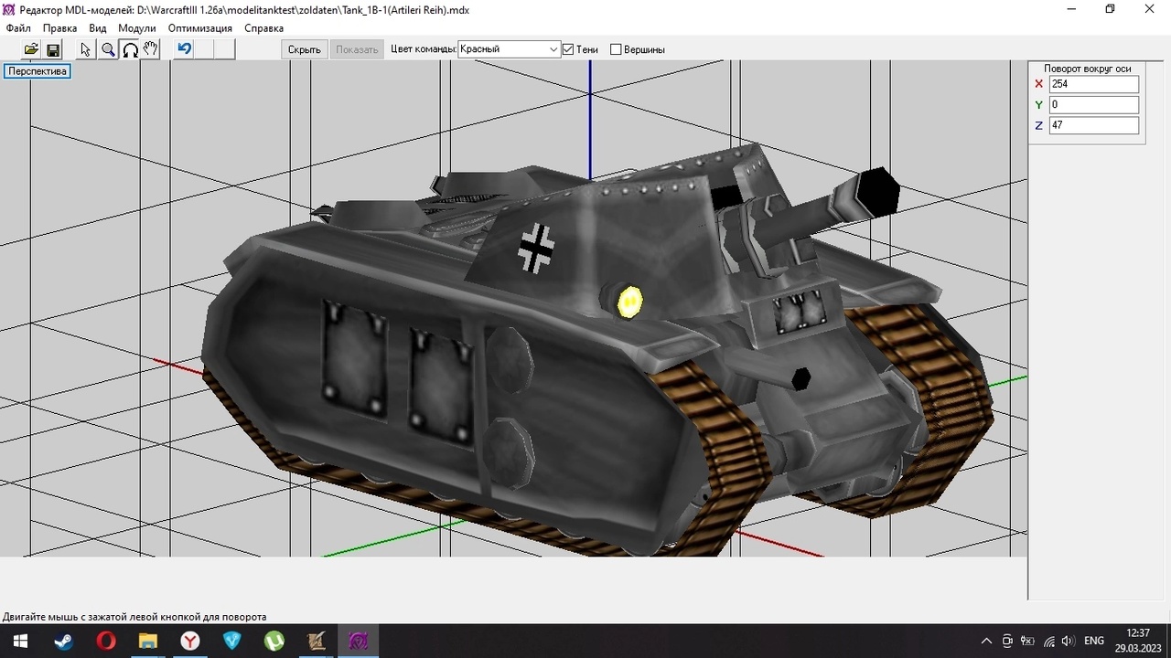Image resolution: width=1171 pixels, height=658 pixels.
Task: Open the Wi-Fi network tray icon
Action: (x=1048, y=641)
